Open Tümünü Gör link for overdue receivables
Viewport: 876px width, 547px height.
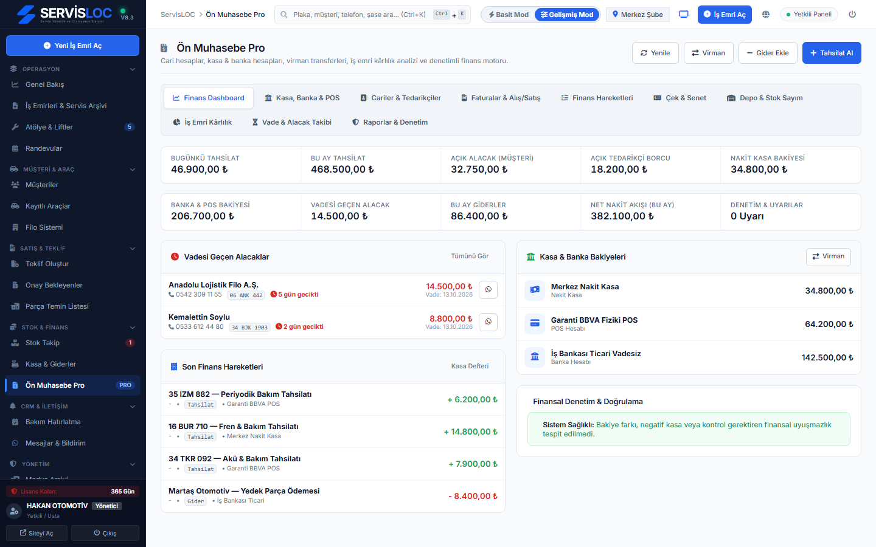coord(470,256)
